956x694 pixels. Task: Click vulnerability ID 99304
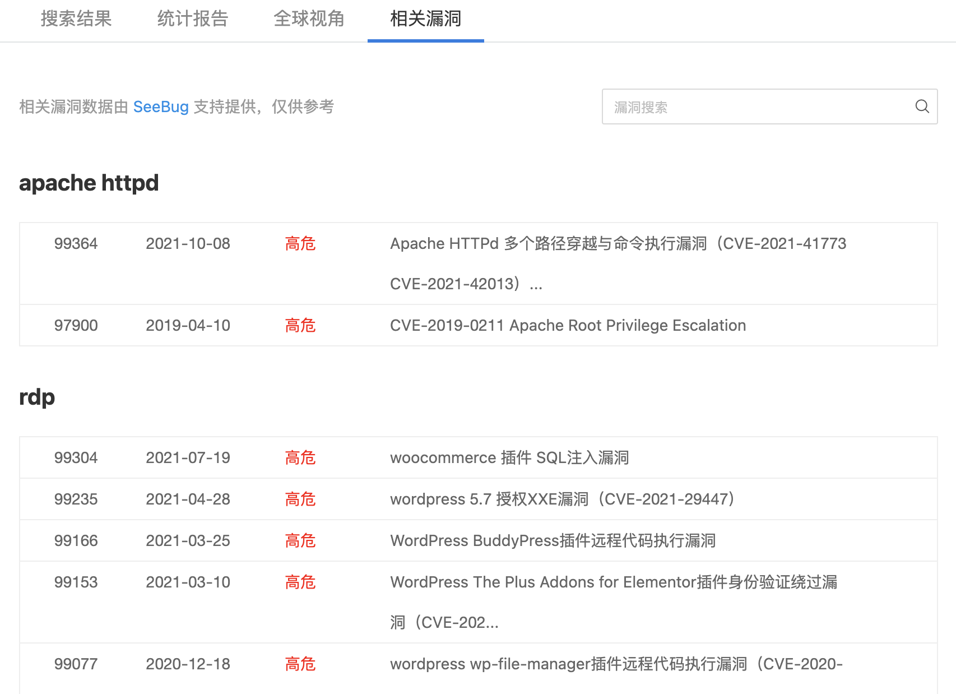pos(76,457)
